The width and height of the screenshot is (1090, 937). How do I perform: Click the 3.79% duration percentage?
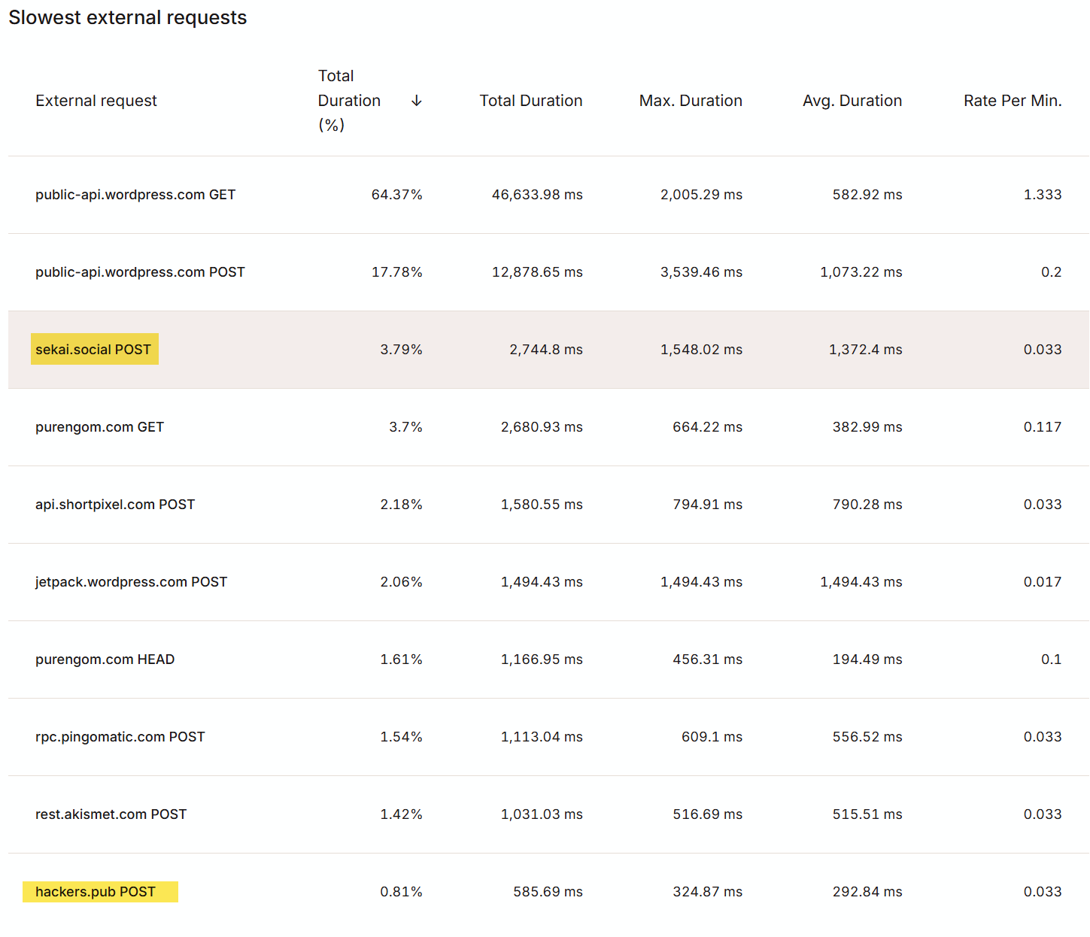click(x=402, y=350)
